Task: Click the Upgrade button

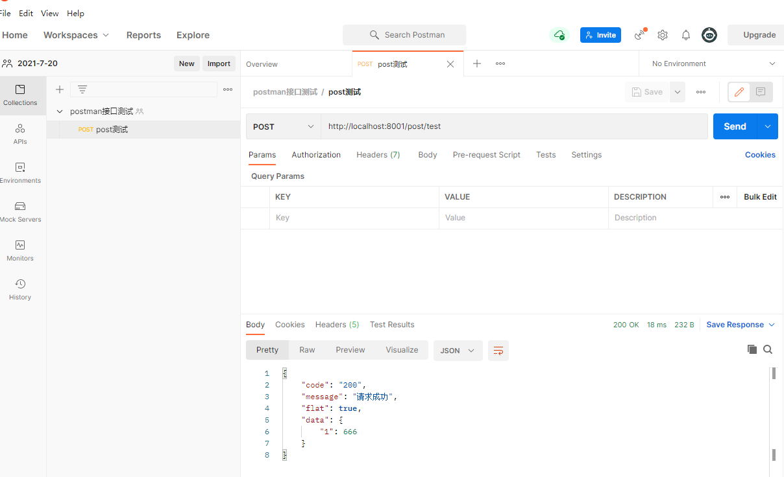Action: click(755, 35)
